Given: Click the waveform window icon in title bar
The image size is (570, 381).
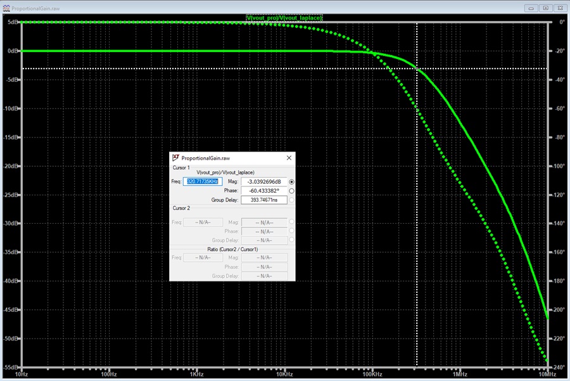Looking at the screenshot, I should click(x=6, y=8).
